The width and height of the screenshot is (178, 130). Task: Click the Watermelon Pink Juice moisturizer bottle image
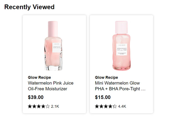click(54, 46)
